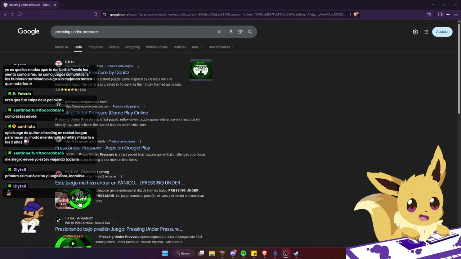Image resolution: width=461 pixels, height=259 pixels.
Task: Open more options for Google Play result
Action: click(140, 141)
